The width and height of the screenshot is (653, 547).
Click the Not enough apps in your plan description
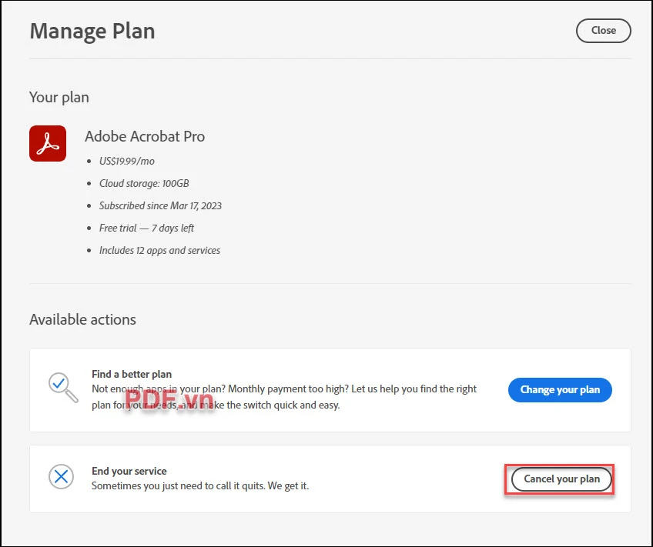[284, 397]
